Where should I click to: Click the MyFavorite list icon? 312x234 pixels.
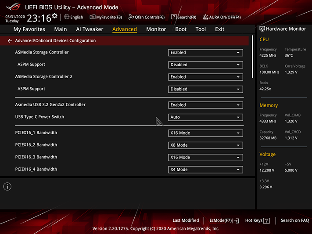click(92, 17)
